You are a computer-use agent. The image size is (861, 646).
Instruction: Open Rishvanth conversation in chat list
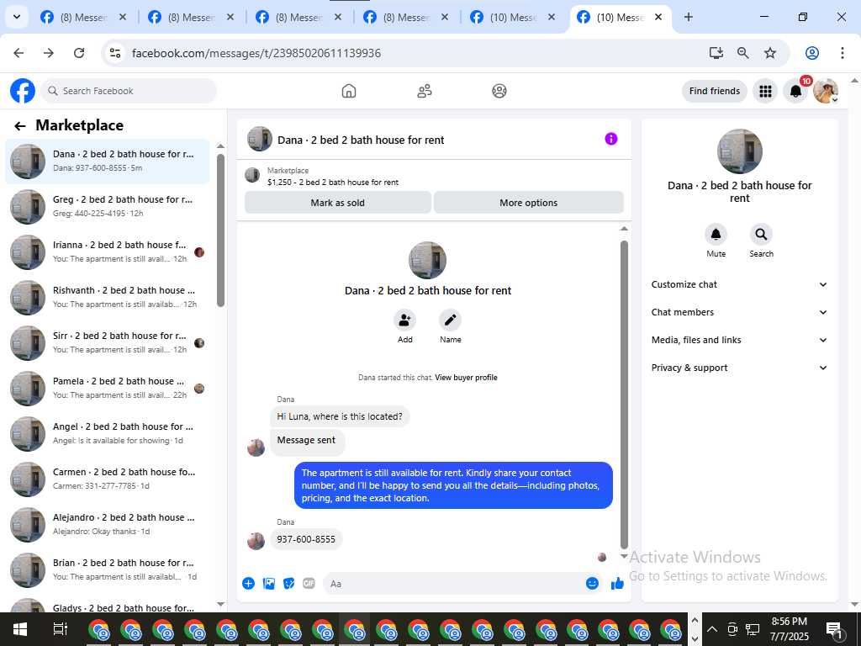pos(107,298)
